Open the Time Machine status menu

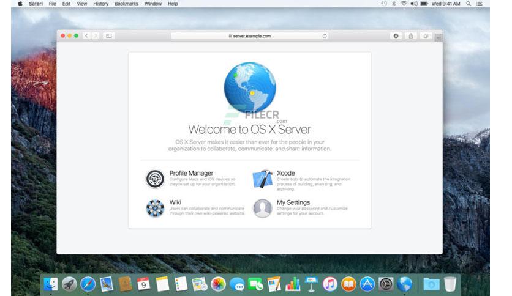coord(384,4)
